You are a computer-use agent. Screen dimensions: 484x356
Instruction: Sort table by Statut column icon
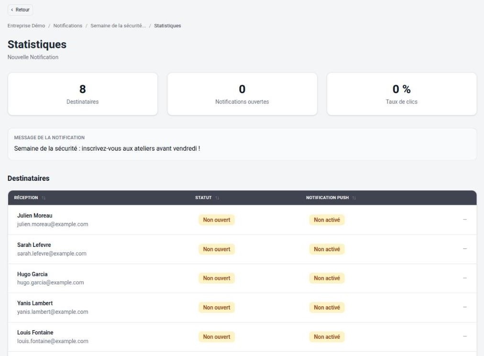pos(217,198)
